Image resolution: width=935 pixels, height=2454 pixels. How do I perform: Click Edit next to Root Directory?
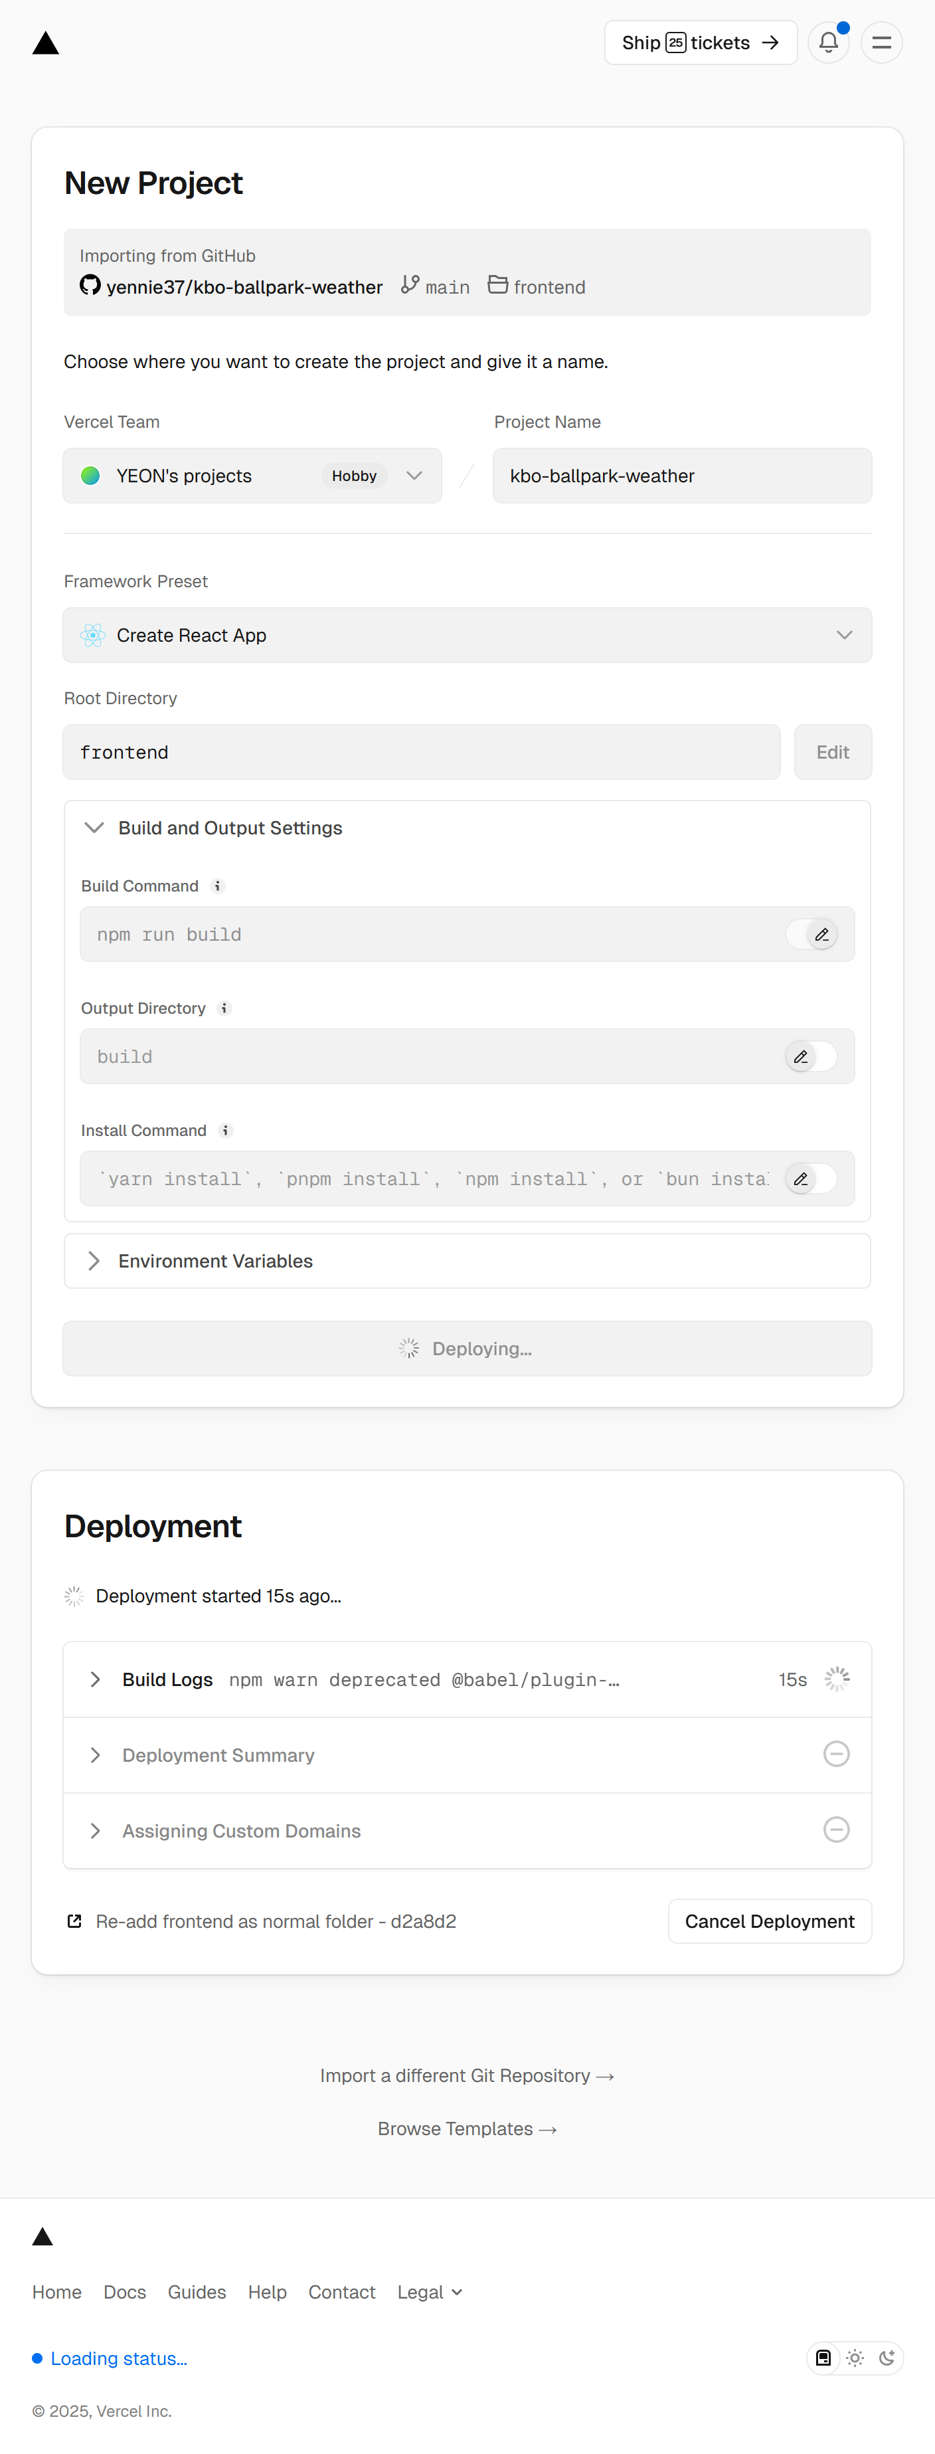[832, 751]
